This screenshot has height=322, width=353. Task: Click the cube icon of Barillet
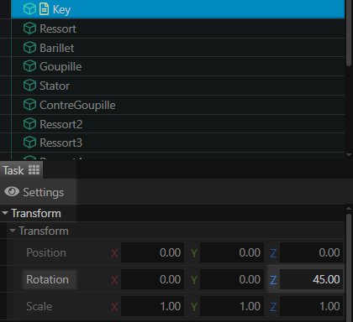(x=29, y=48)
